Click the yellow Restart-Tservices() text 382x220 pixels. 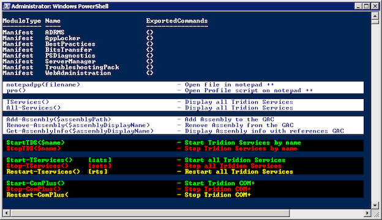[43, 172]
